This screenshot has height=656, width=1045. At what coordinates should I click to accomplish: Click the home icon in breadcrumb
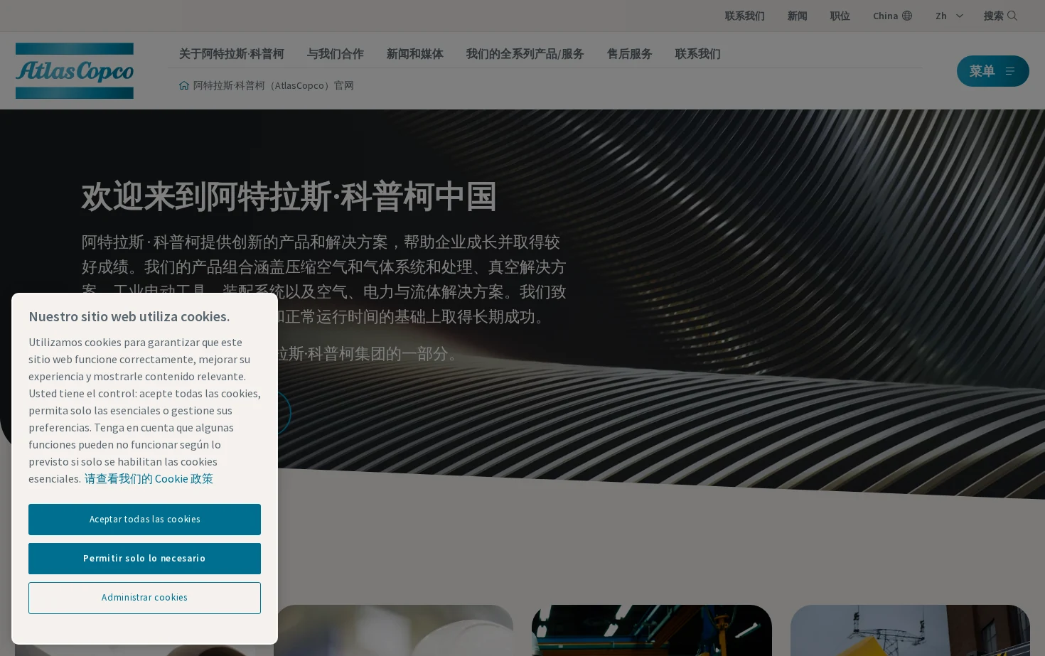[184, 85]
